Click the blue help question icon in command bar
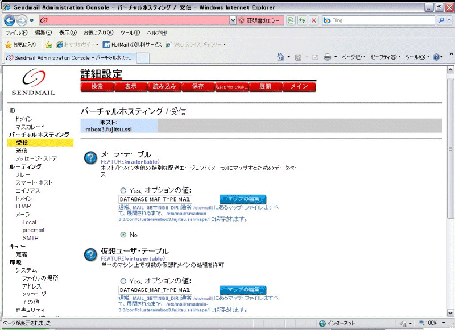 click(436, 57)
